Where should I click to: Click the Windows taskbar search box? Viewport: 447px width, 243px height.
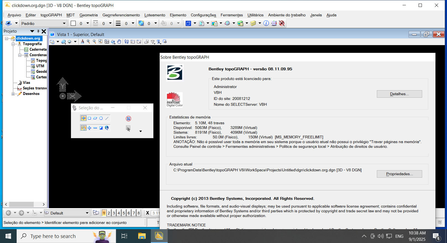tap(66, 236)
